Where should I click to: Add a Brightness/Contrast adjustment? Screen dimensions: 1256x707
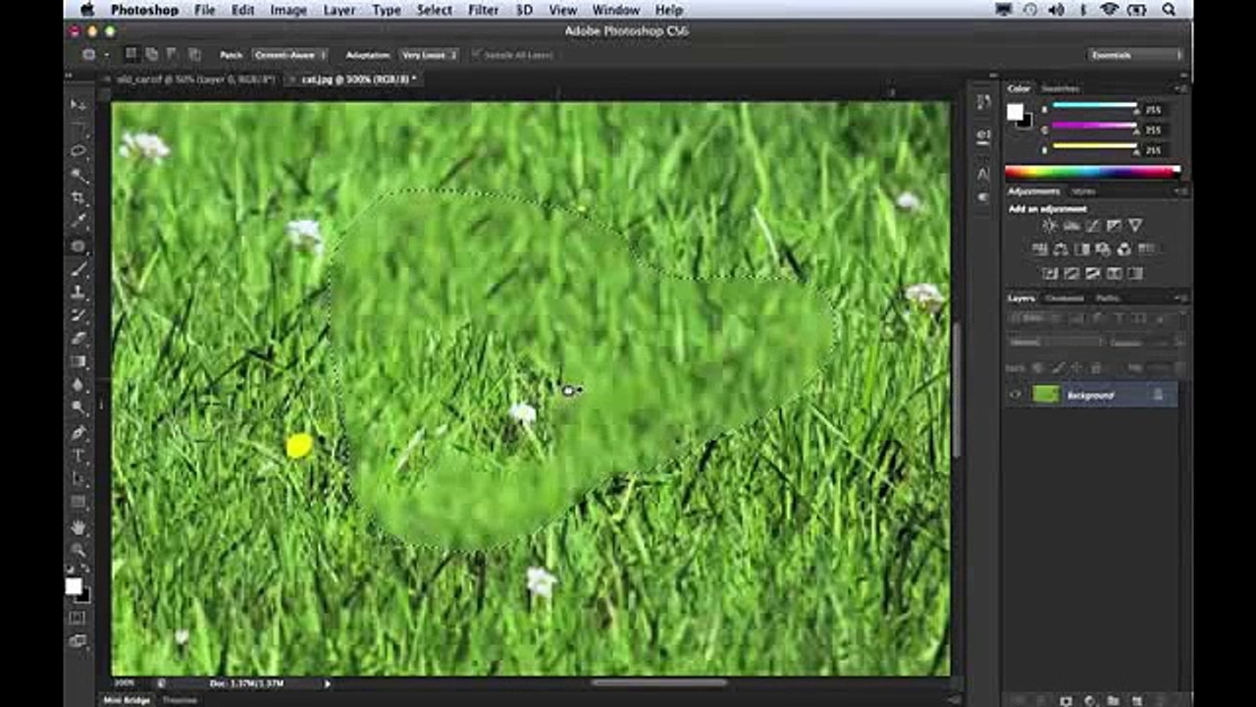1049,226
